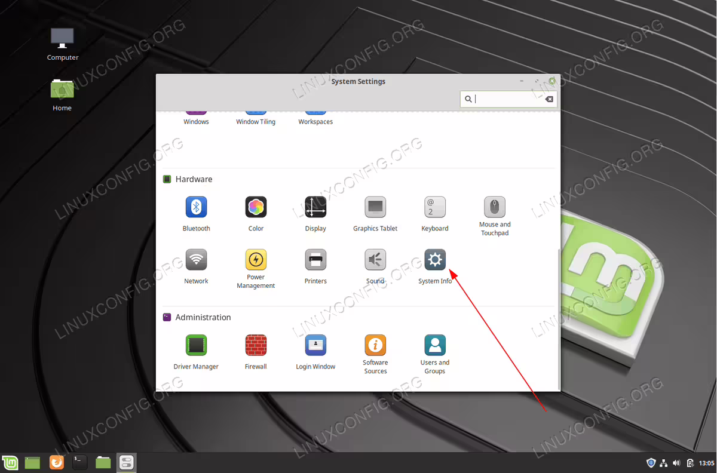Select System Settings taskbar window button
Viewport: 717px width, 473px height.
click(x=127, y=462)
